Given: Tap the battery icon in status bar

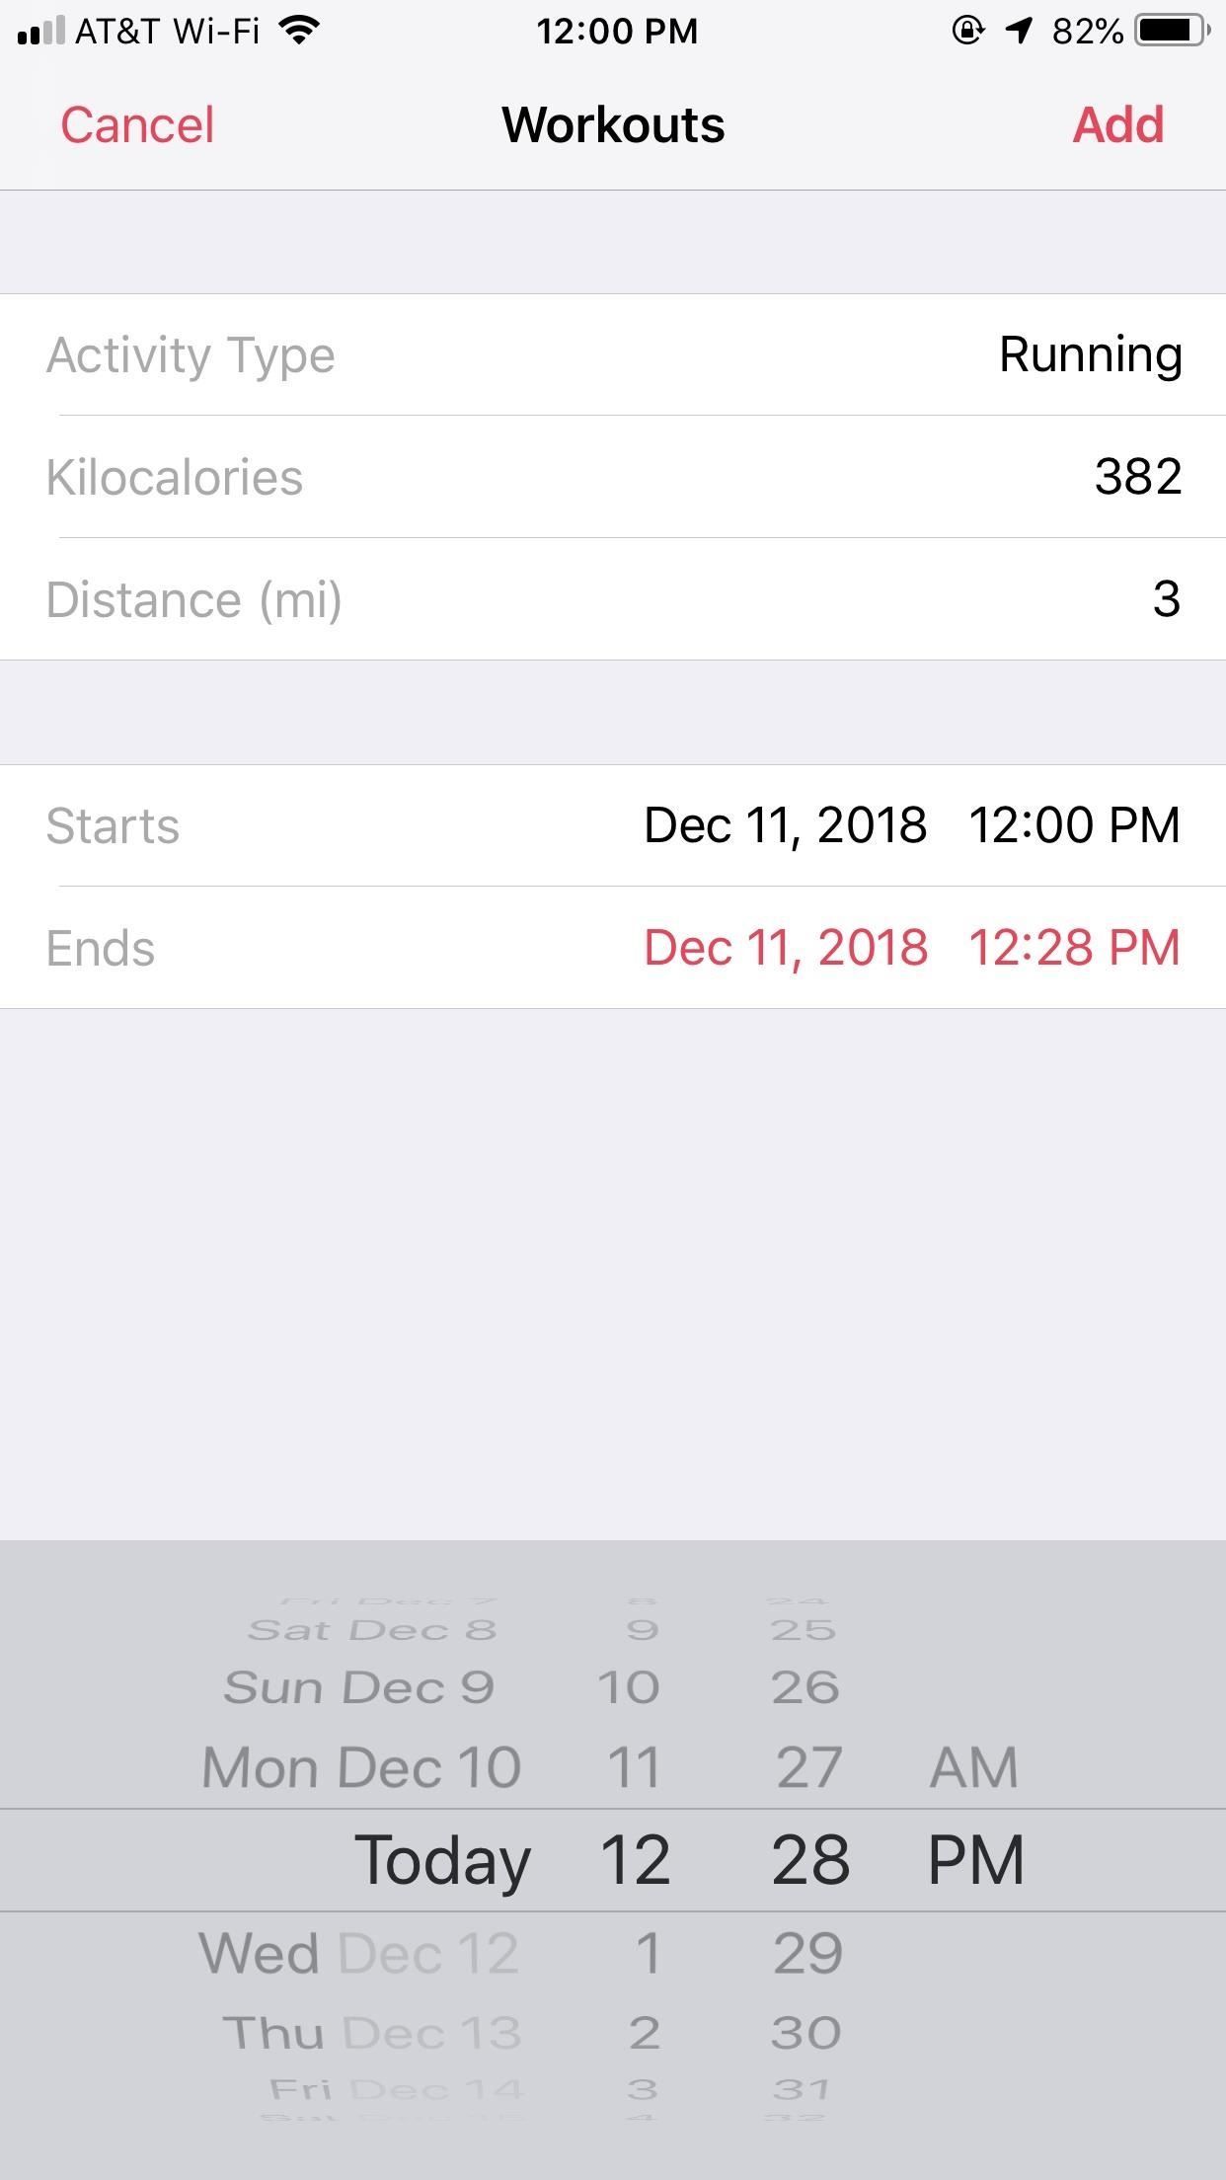Looking at the screenshot, I should click(x=1174, y=31).
